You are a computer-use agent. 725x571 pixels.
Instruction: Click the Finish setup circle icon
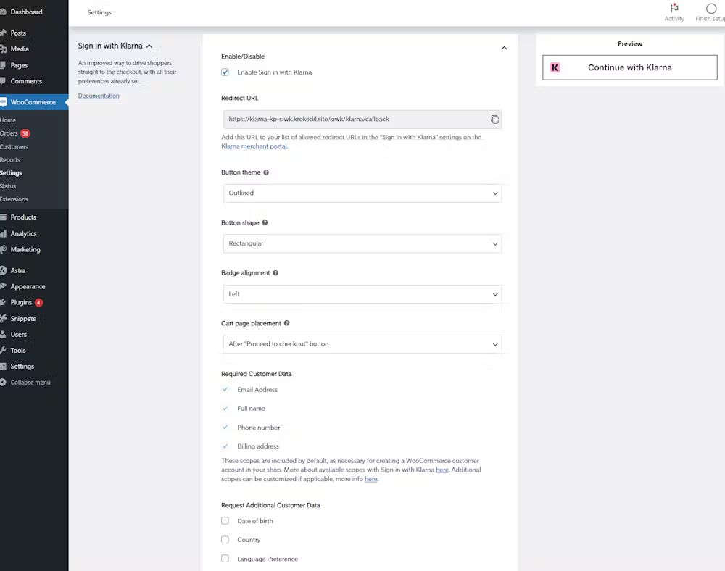711,8
